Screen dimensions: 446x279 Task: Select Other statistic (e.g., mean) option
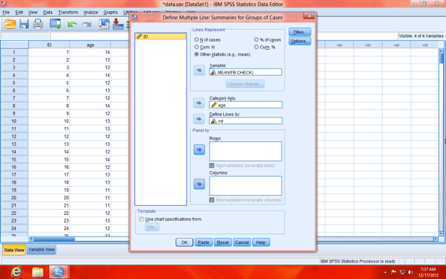tap(222, 54)
